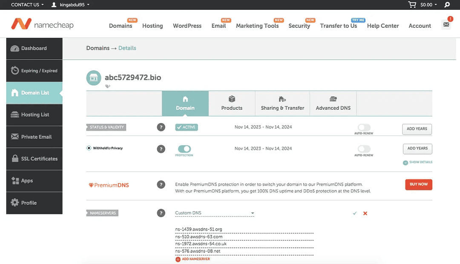Screen dimensions: 460x264
Task: Click the Hosting List server icon
Action: tap(14, 115)
